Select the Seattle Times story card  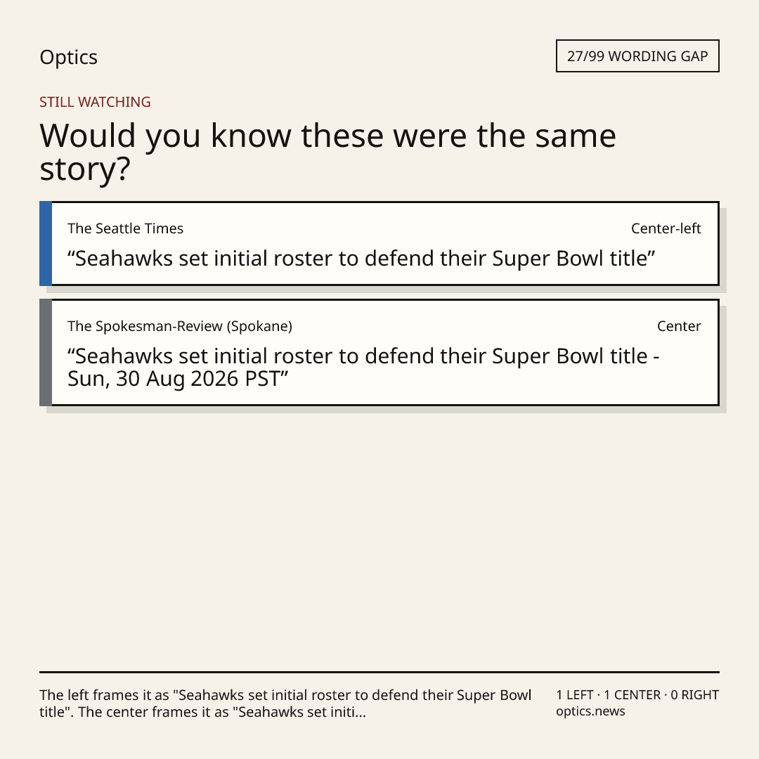[379, 243]
